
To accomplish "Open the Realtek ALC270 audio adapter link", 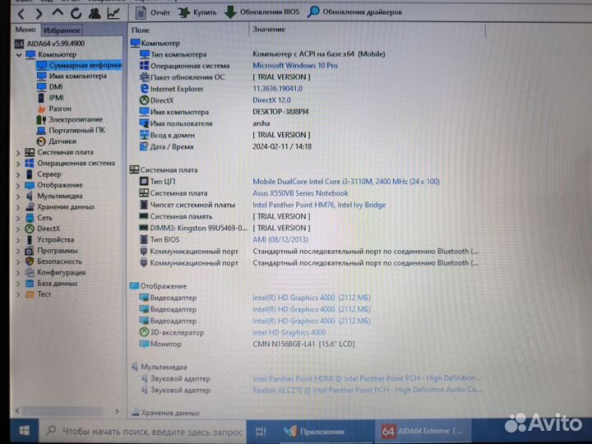I will point(367,390).
